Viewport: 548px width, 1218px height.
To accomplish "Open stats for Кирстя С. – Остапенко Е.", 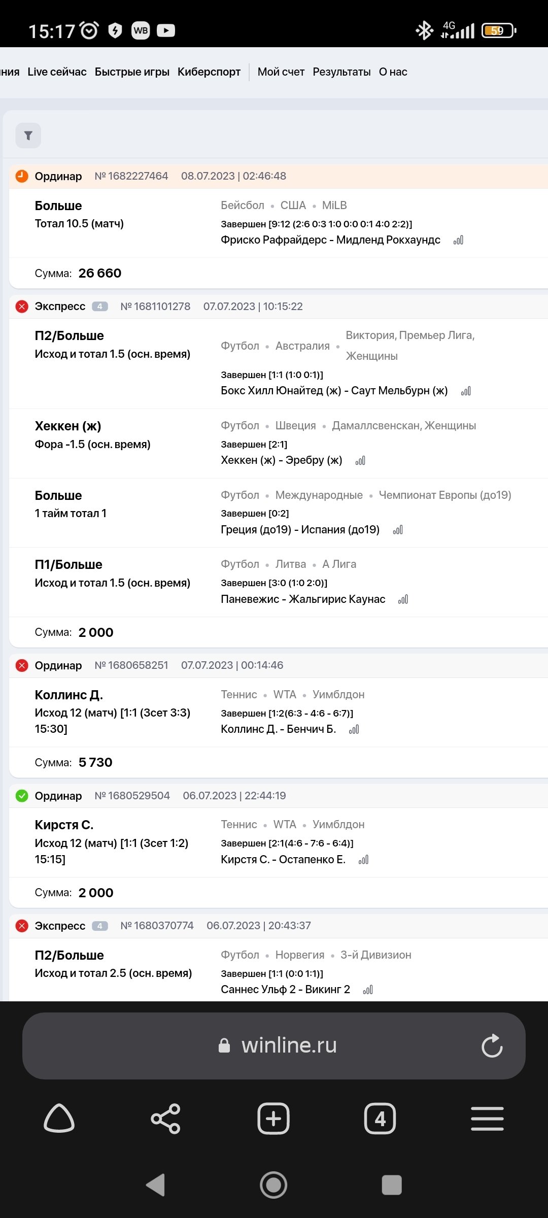I will pyautogui.click(x=364, y=860).
